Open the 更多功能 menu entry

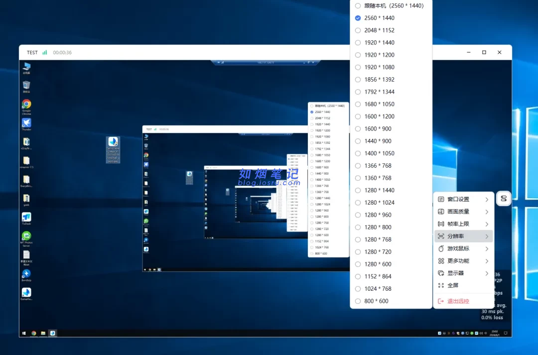tap(464, 261)
